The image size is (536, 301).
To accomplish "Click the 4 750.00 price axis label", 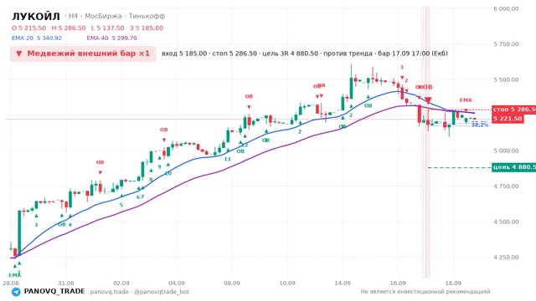I will 506,186.
